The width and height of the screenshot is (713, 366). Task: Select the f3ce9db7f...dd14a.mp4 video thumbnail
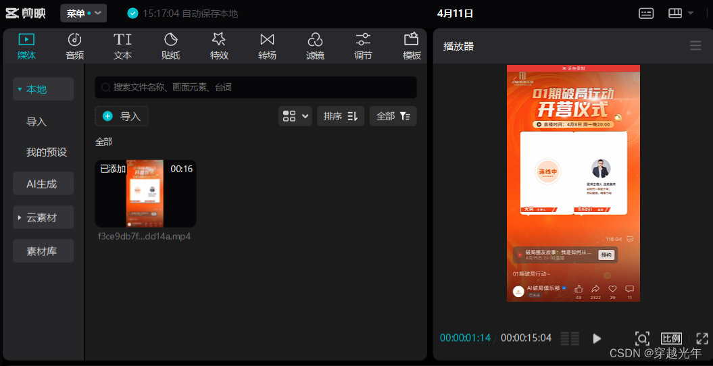[145, 193]
